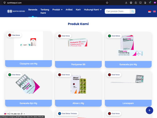
Task: Click the Gunaceta 500 mg package image
Action: pyautogui.click(x=130, y=46)
